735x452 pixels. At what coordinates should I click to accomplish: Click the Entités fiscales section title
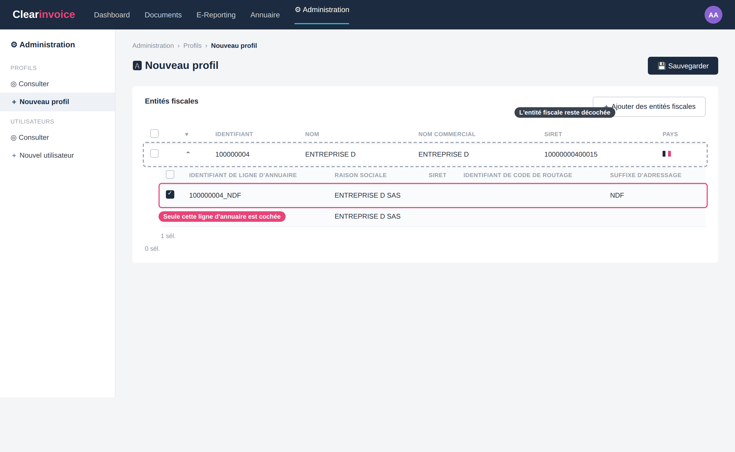click(x=171, y=101)
